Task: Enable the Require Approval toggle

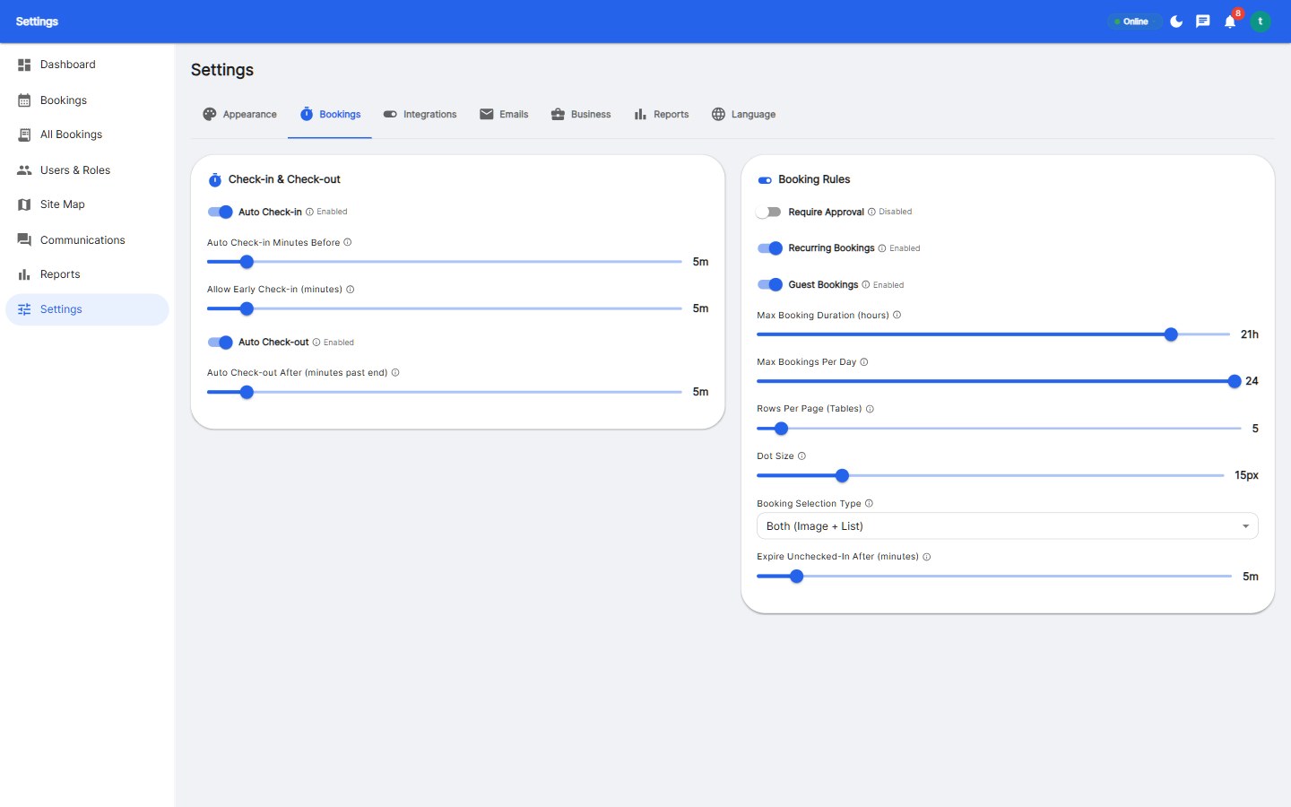Action: click(769, 212)
